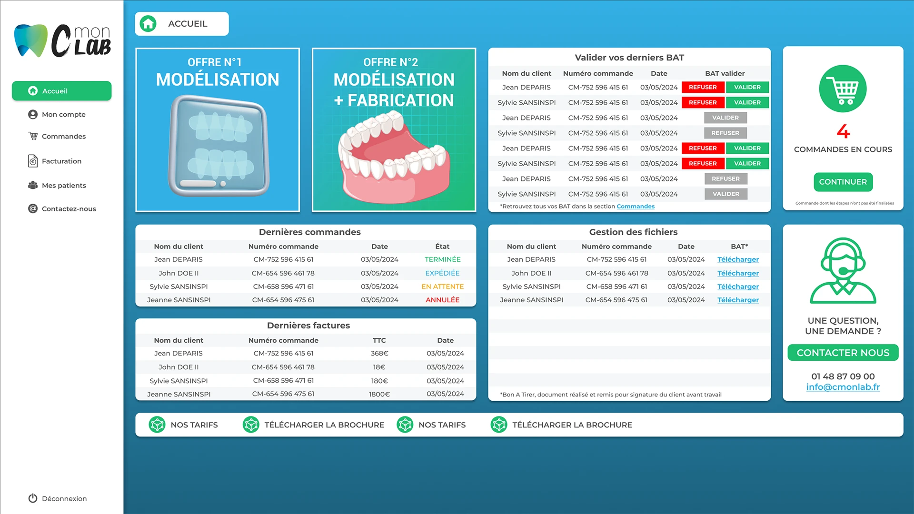
Task: Click the Facturation document icon in sidebar
Action: tap(33, 161)
